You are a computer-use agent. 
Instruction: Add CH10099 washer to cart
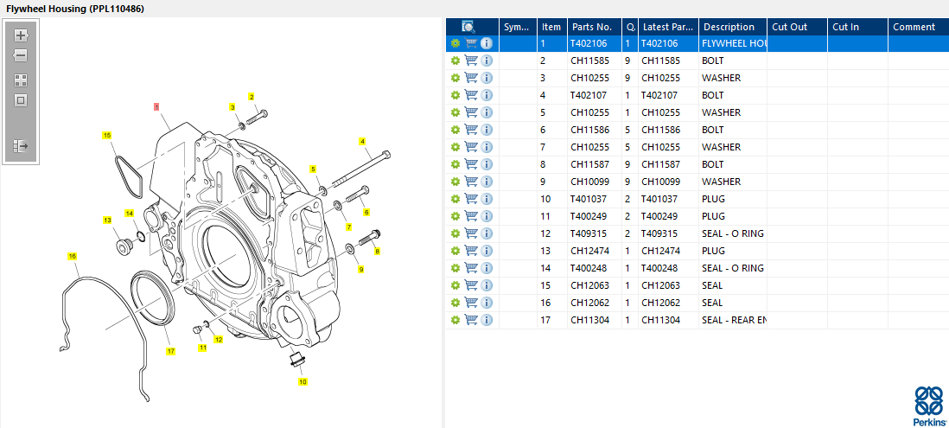click(x=471, y=182)
